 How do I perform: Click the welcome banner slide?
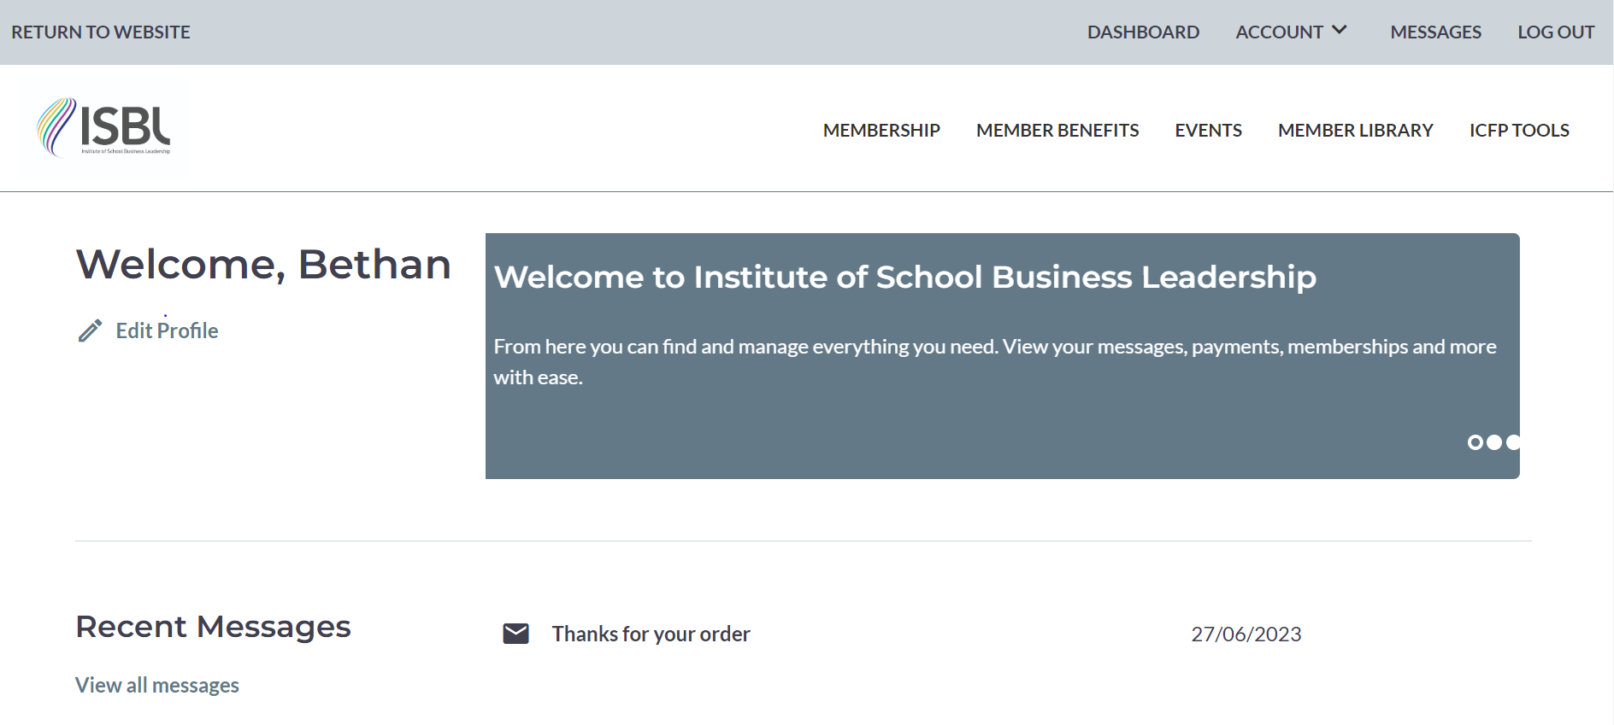[1002, 356]
